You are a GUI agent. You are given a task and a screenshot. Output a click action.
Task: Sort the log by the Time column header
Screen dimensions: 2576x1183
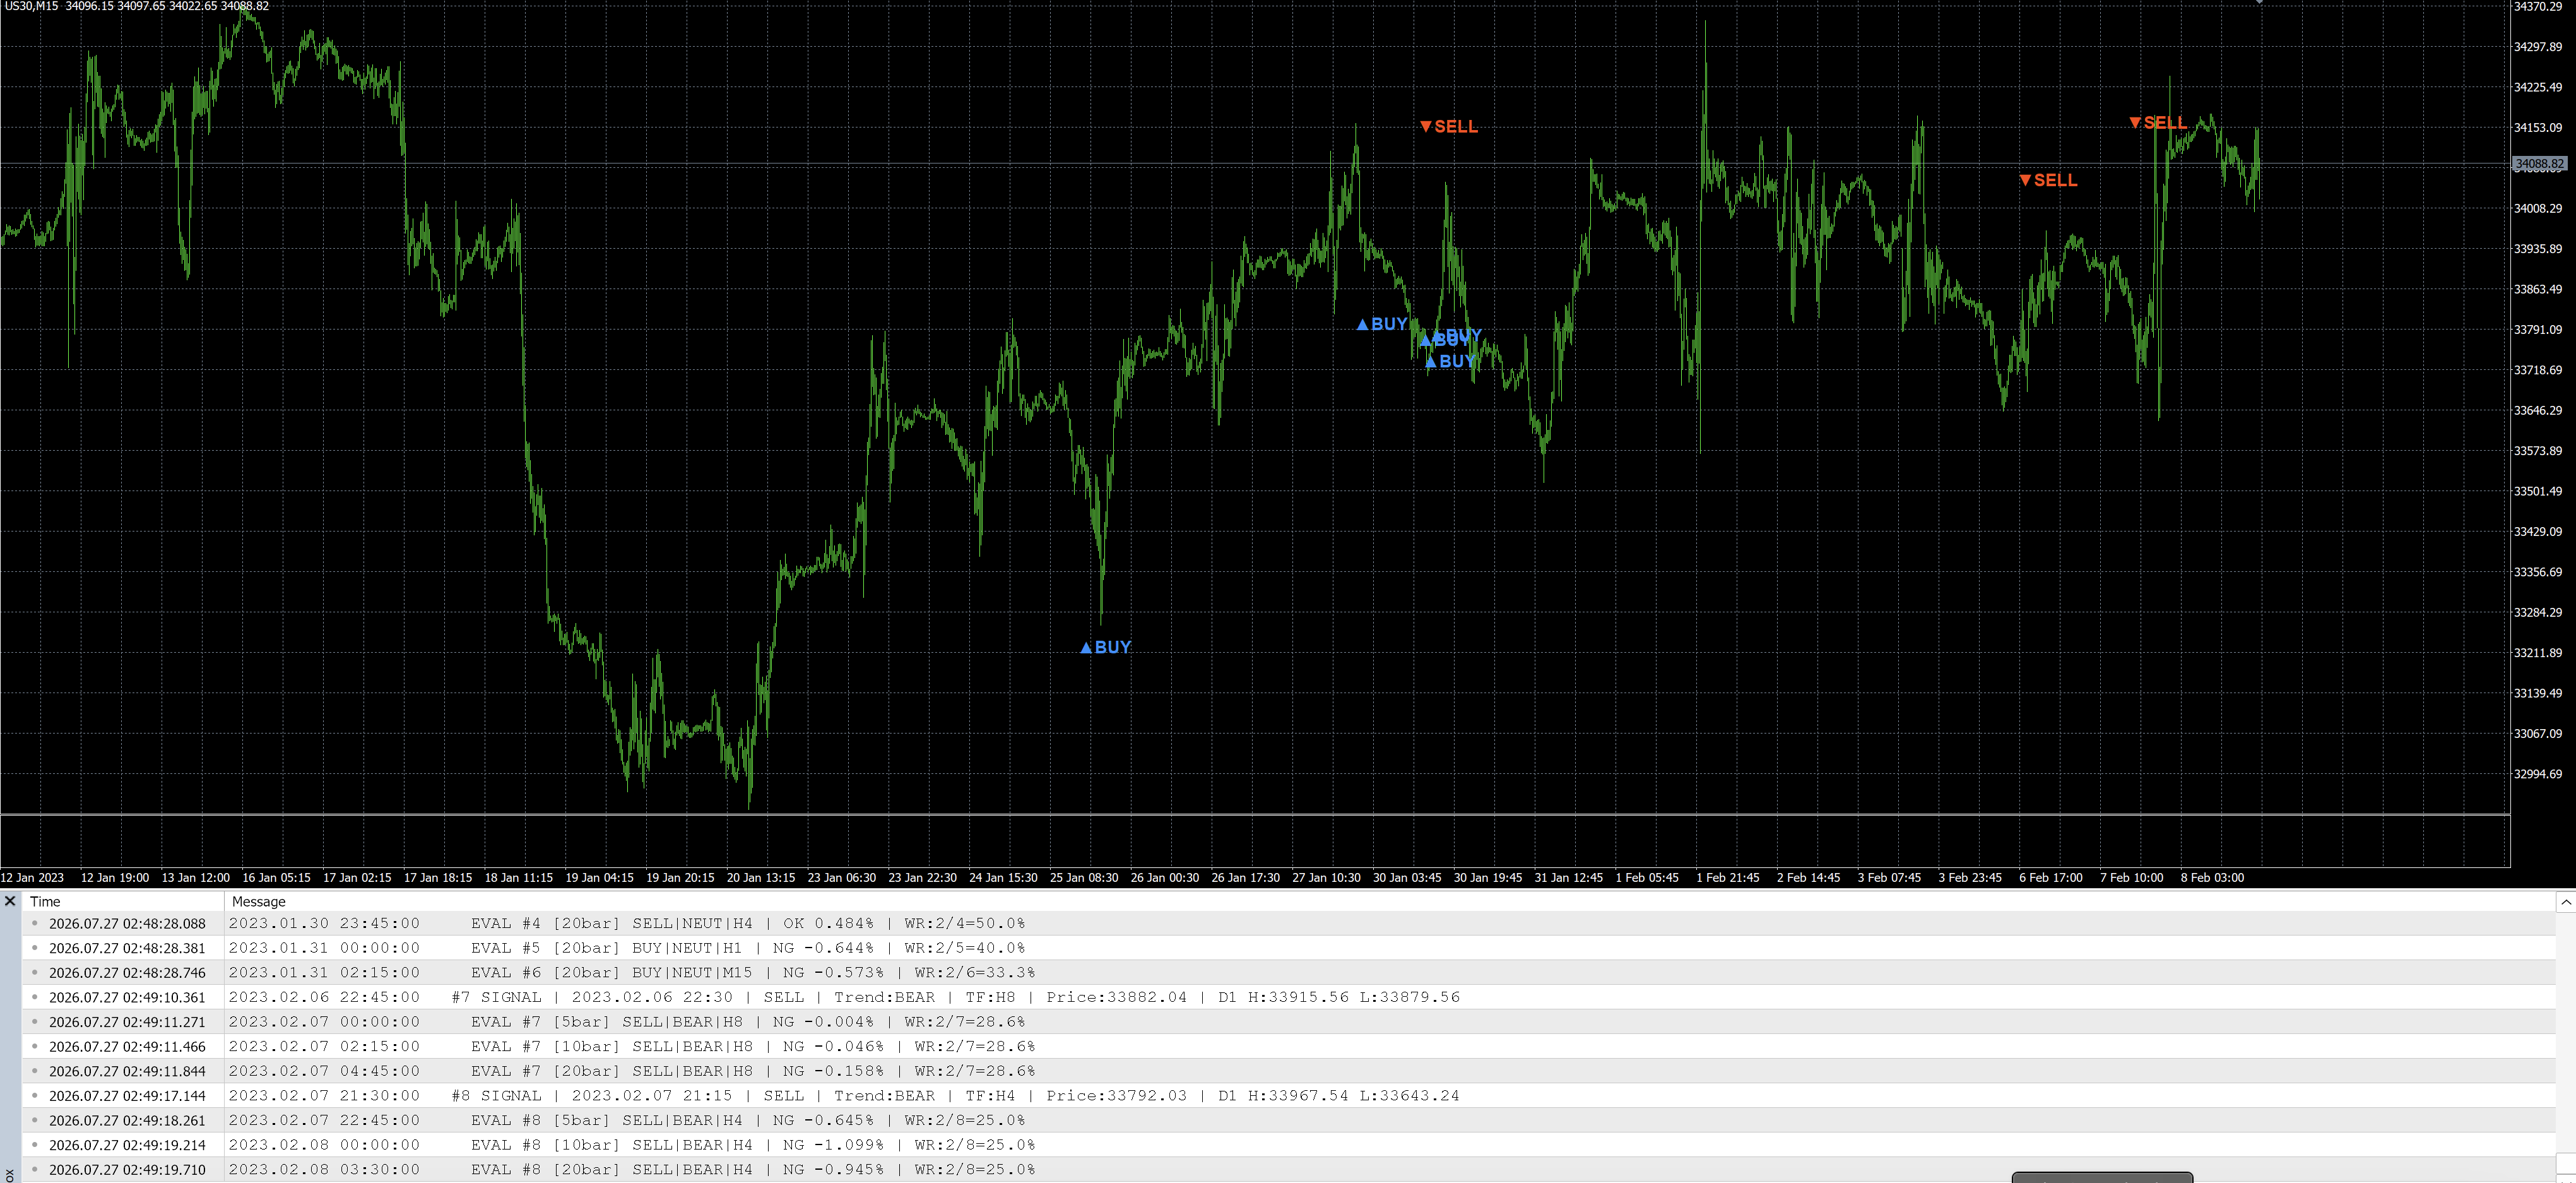coord(45,901)
